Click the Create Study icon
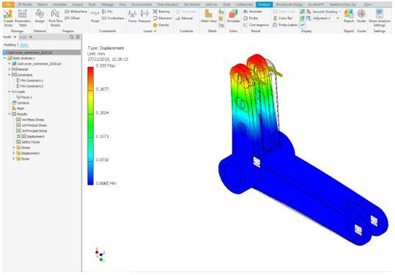395x275 pixels. coord(8,18)
